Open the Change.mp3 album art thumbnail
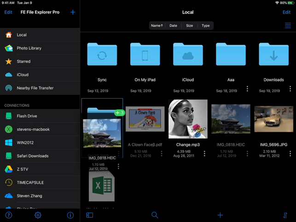The width and height of the screenshot is (296, 222). click(x=188, y=119)
